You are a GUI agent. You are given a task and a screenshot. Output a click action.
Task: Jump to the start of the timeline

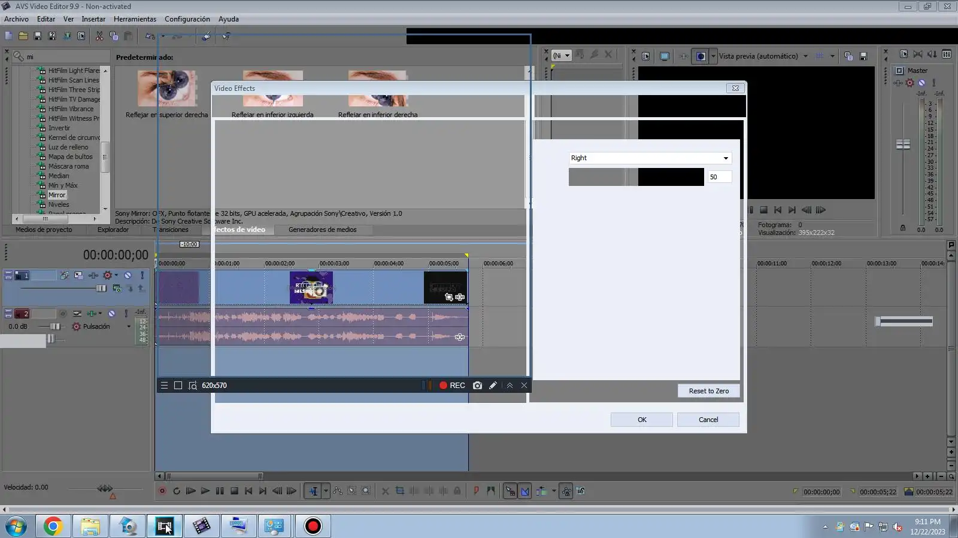tap(248, 491)
